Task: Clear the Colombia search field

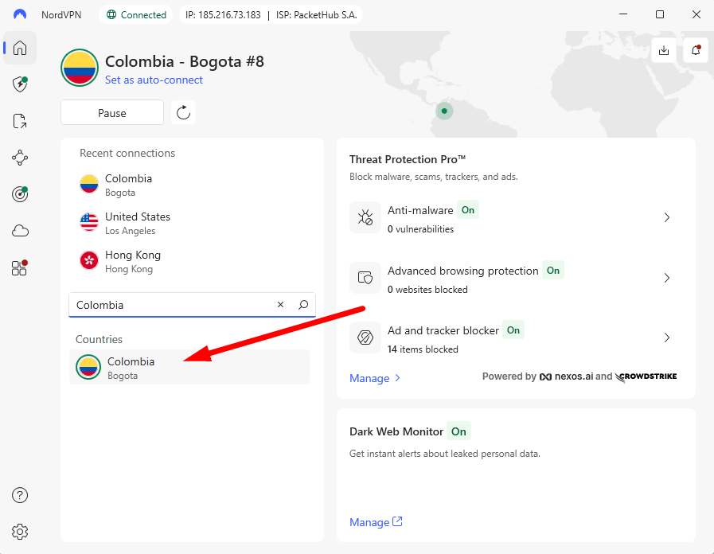Action: [280, 305]
